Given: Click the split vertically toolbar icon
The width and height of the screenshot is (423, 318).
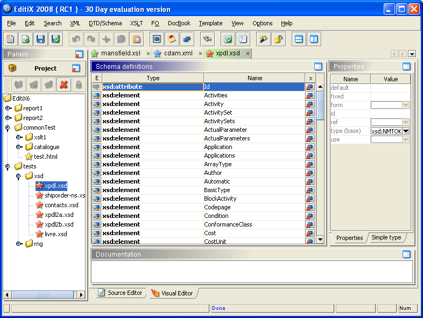Looking at the screenshot, I should tap(314, 39).
